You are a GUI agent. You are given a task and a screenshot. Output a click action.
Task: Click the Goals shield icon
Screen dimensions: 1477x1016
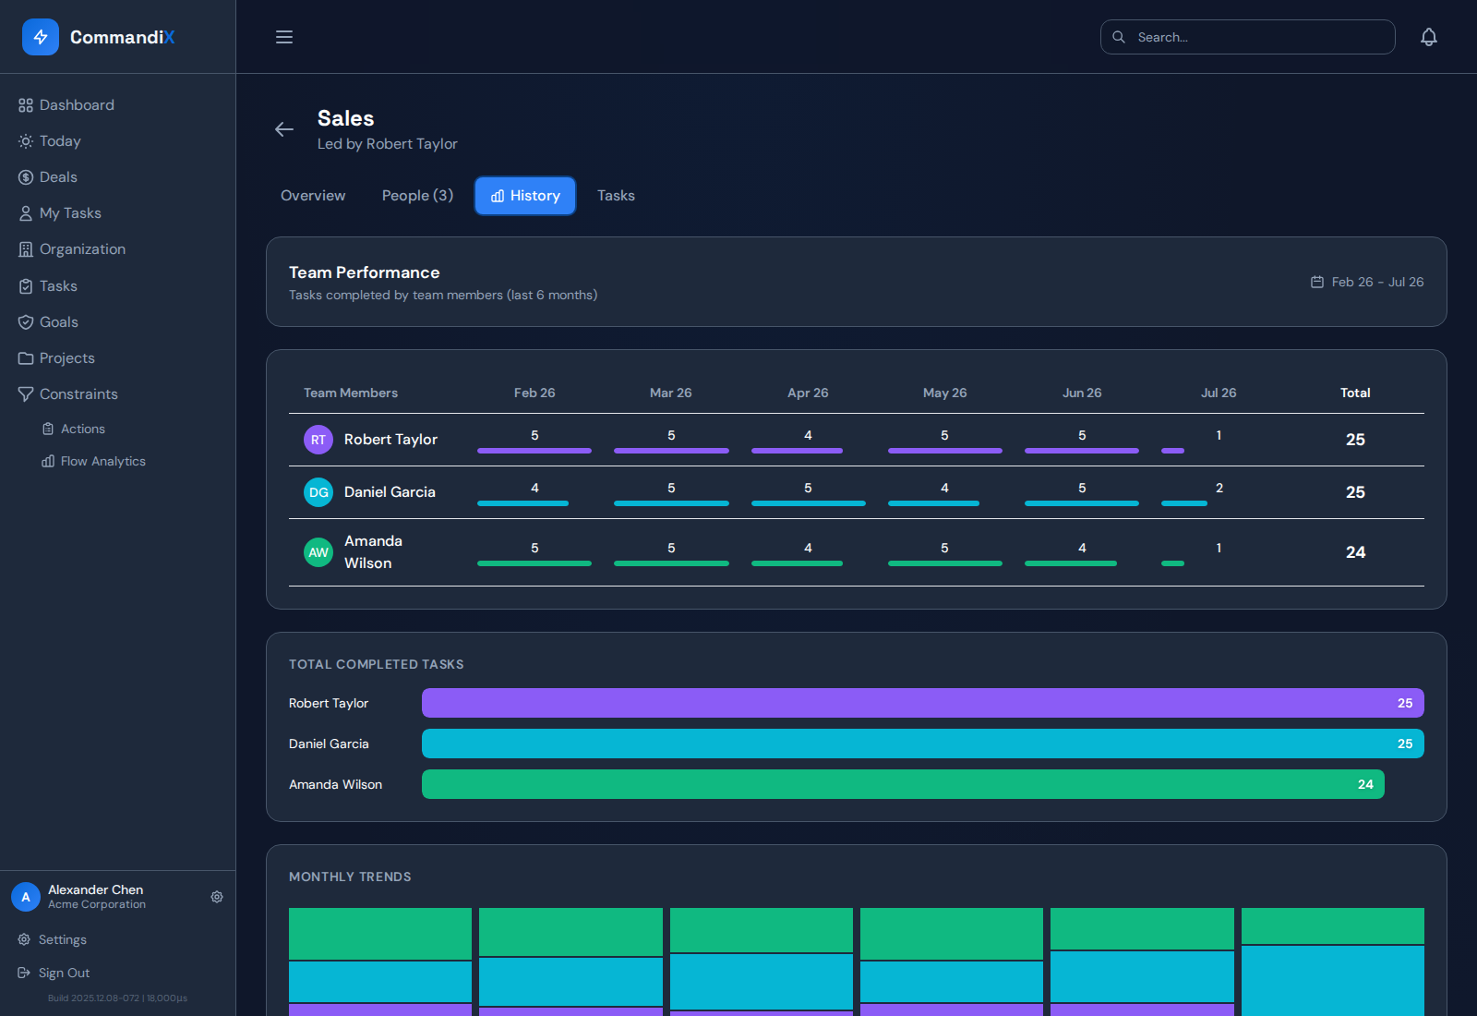point(26,322)
